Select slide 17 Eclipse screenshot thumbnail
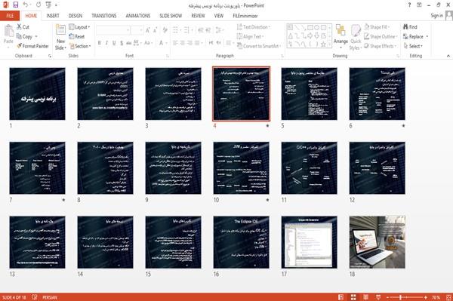The image size is (453, 301). [309, 242]
